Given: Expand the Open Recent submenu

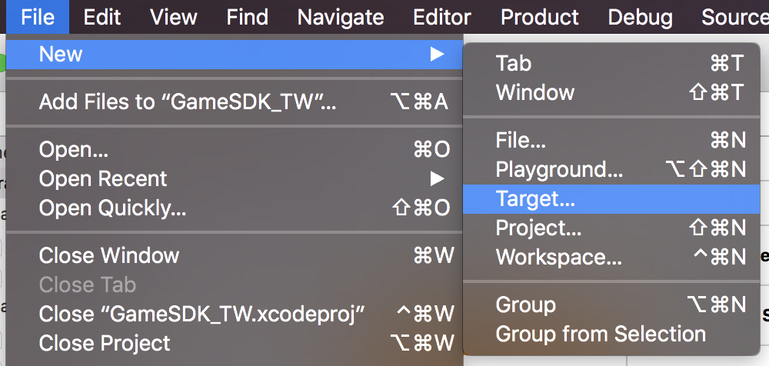Looking at the screenshot, I should pos(437,179).
